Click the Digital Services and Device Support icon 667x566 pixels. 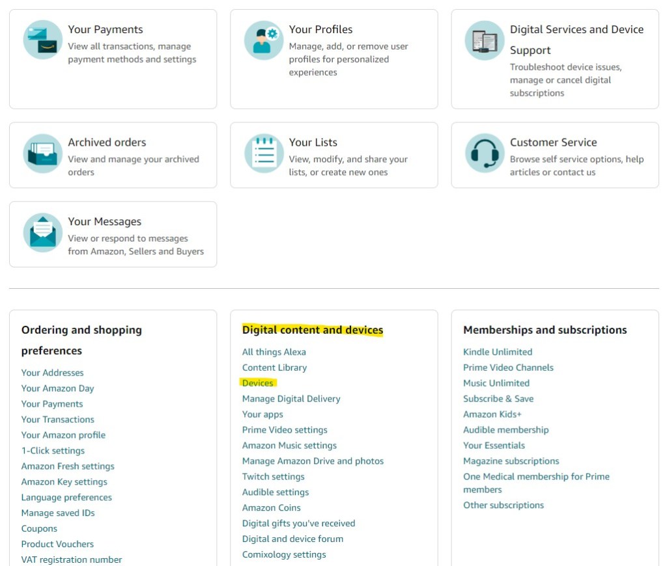click(x=485, y=40)
